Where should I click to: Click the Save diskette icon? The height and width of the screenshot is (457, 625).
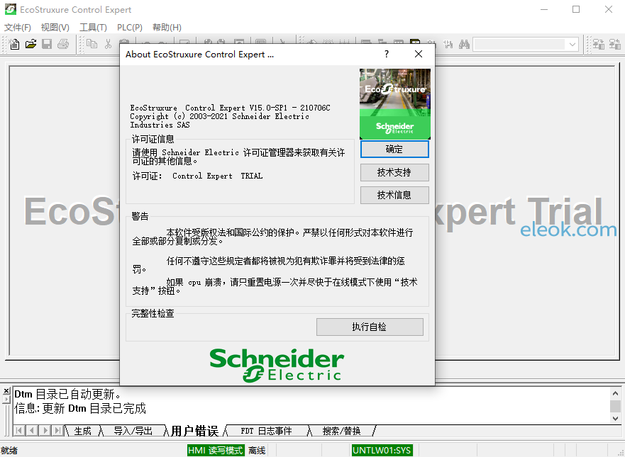point(47,44)
